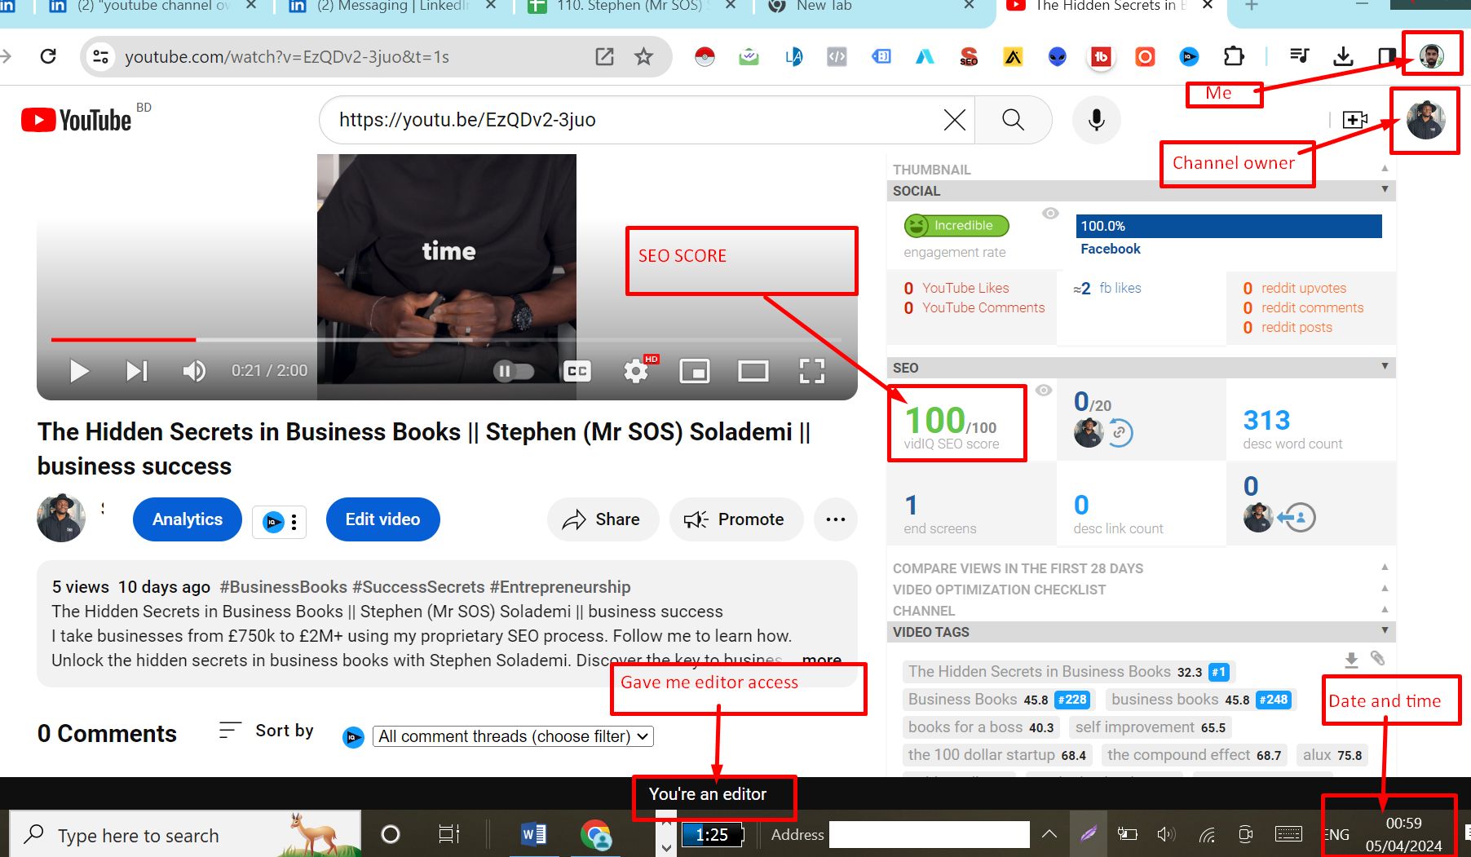Click the YouTube search magnifier button
The width and height of the screenshot is (1471, 857).
[1013, 120]
